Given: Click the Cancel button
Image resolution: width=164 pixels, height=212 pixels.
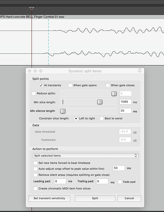Looking at the screenshot, I should click(x=129, y=198).
